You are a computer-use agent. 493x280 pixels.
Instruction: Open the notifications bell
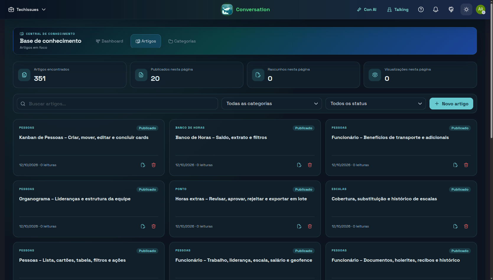(436, 9)
